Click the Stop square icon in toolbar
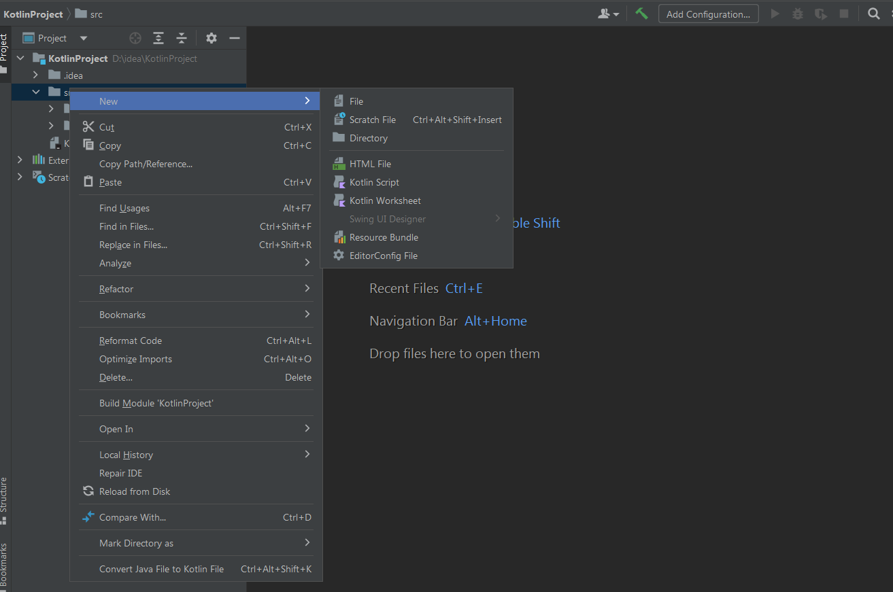893x592 pixels. point(844,14)
